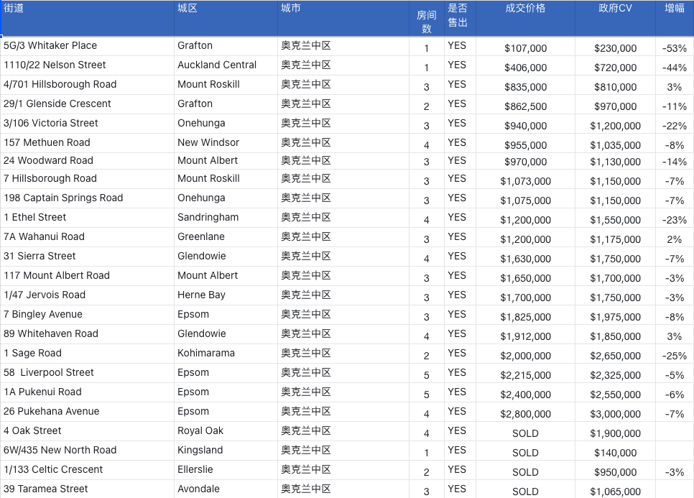Click the 增幅 header cell
694x498 pixels.
click(675, 18)
